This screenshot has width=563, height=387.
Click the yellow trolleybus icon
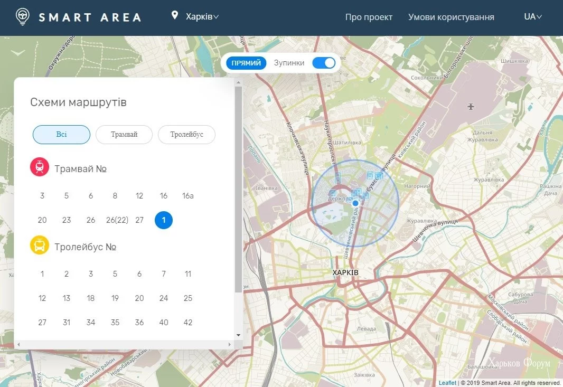tap(40, 246)
